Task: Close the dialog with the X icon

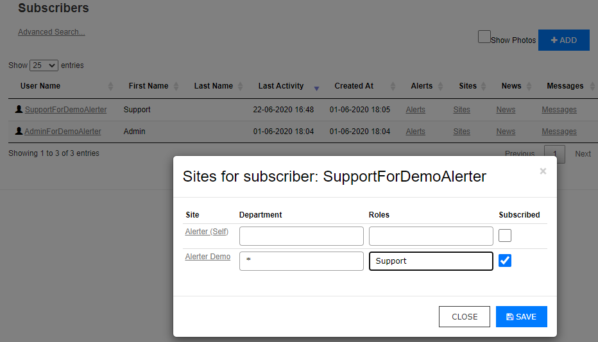Action: coord(543,171)
